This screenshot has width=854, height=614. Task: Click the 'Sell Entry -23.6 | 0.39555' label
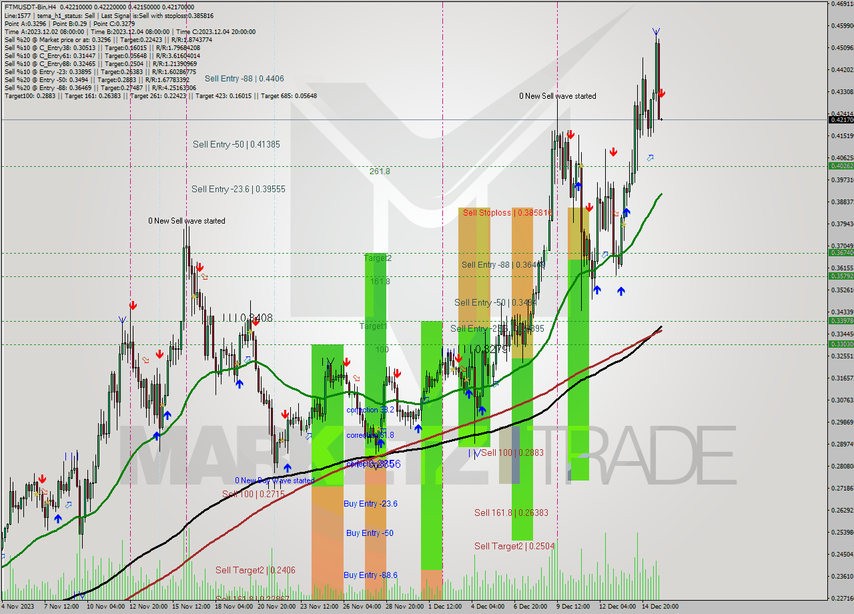[x=238, y=190]
